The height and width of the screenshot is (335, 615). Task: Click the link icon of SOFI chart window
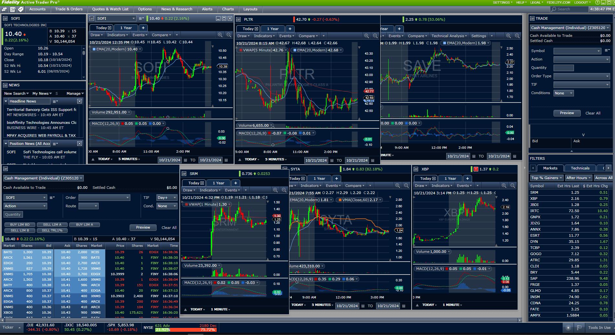click(92, 18)
